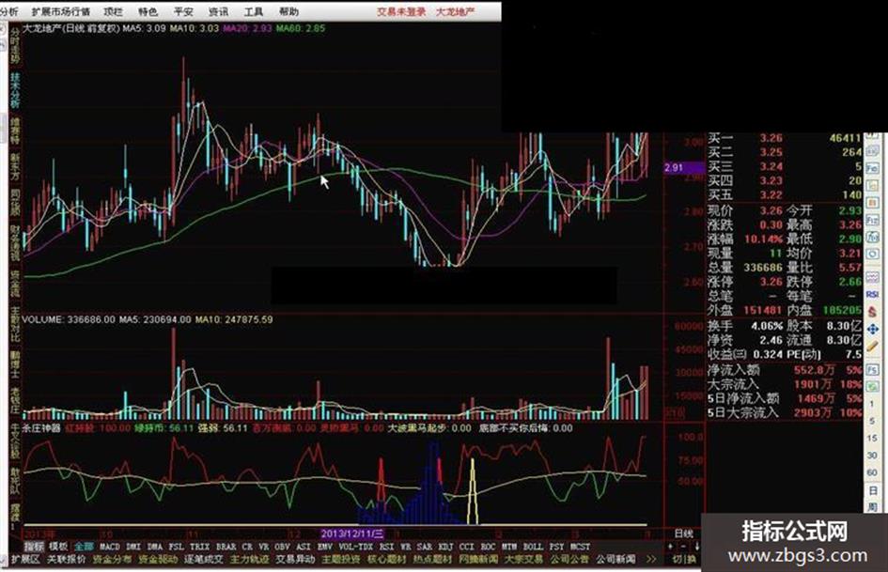Open the Fin info icon in right sidebar

[872, 167]
